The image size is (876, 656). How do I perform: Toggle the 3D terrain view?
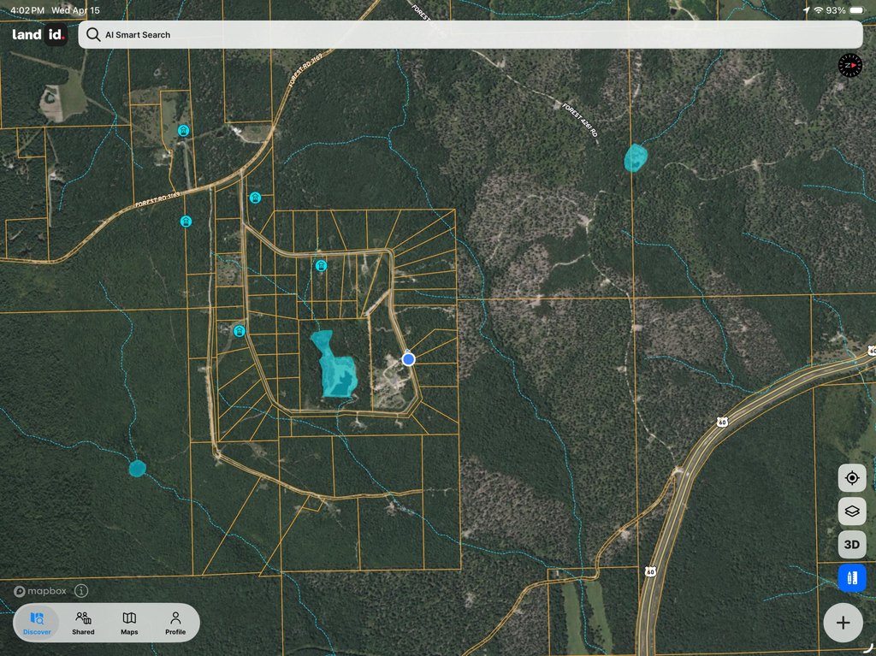pyautogui.click(x=852, y=544)
